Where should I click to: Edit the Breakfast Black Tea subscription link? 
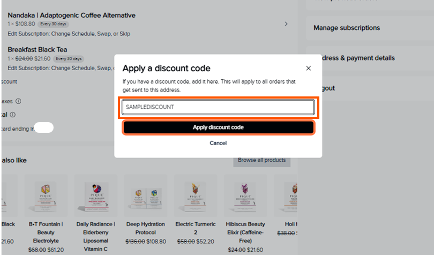click(60, 68)
